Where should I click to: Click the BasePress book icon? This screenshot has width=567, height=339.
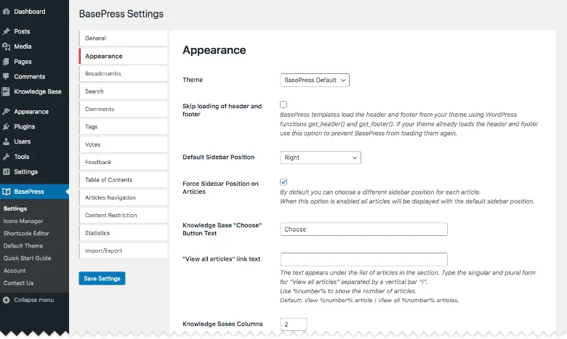coord(6,192)
